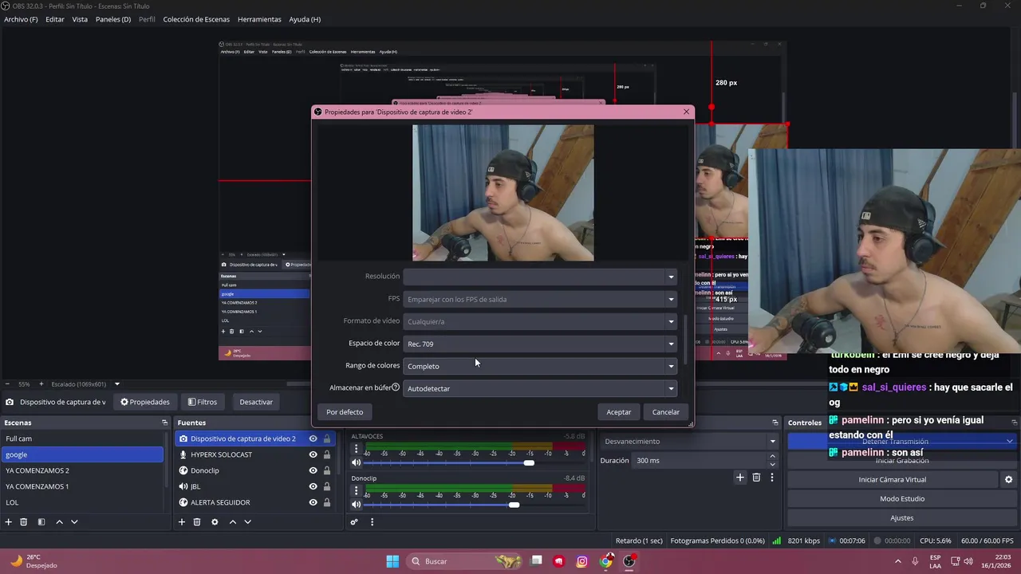
Task: Hide the ALERTA SEGUIDOR source
Action: click(x=313, y=502)
